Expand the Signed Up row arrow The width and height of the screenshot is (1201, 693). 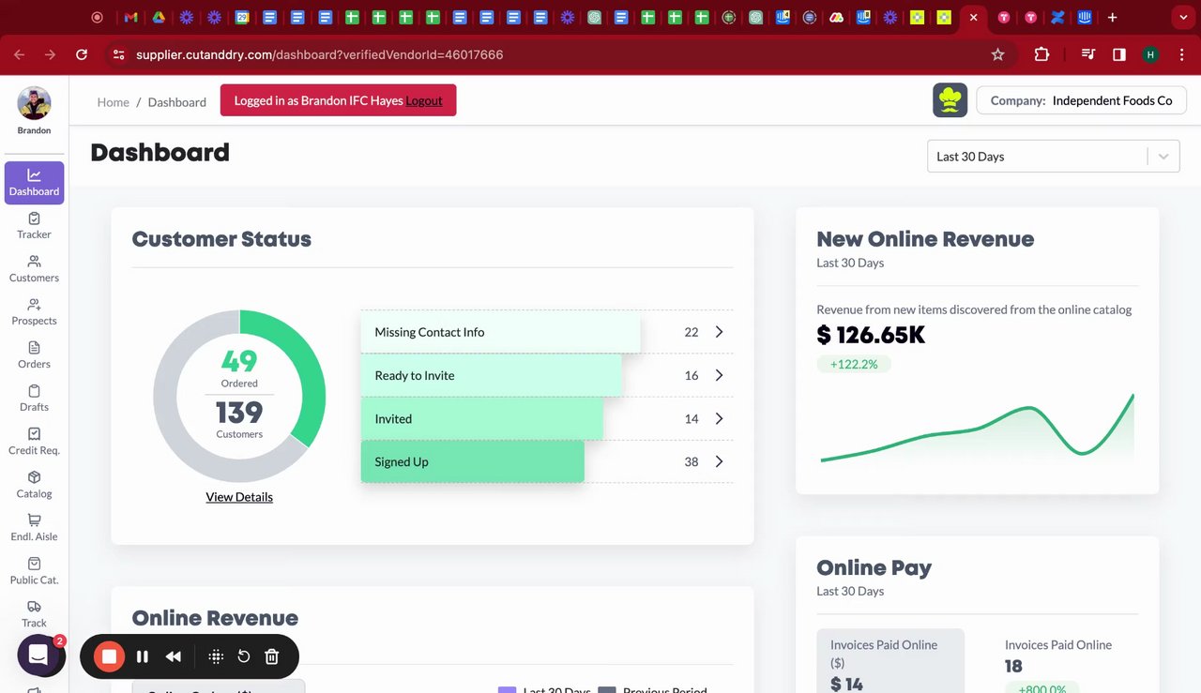(x=720, y=461)
